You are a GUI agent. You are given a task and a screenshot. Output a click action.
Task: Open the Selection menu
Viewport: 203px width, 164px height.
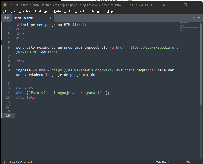25,11
